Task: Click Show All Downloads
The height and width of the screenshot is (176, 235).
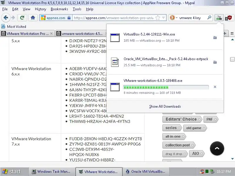Action: (x=165, y=106)
